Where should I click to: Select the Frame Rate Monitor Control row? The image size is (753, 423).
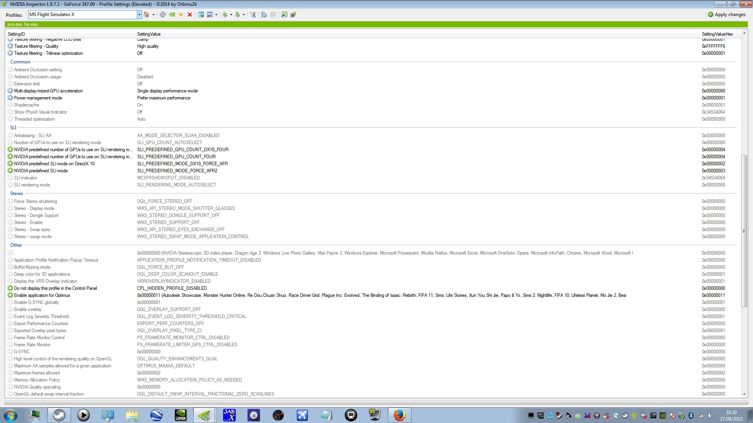click(x=371, y=338)
